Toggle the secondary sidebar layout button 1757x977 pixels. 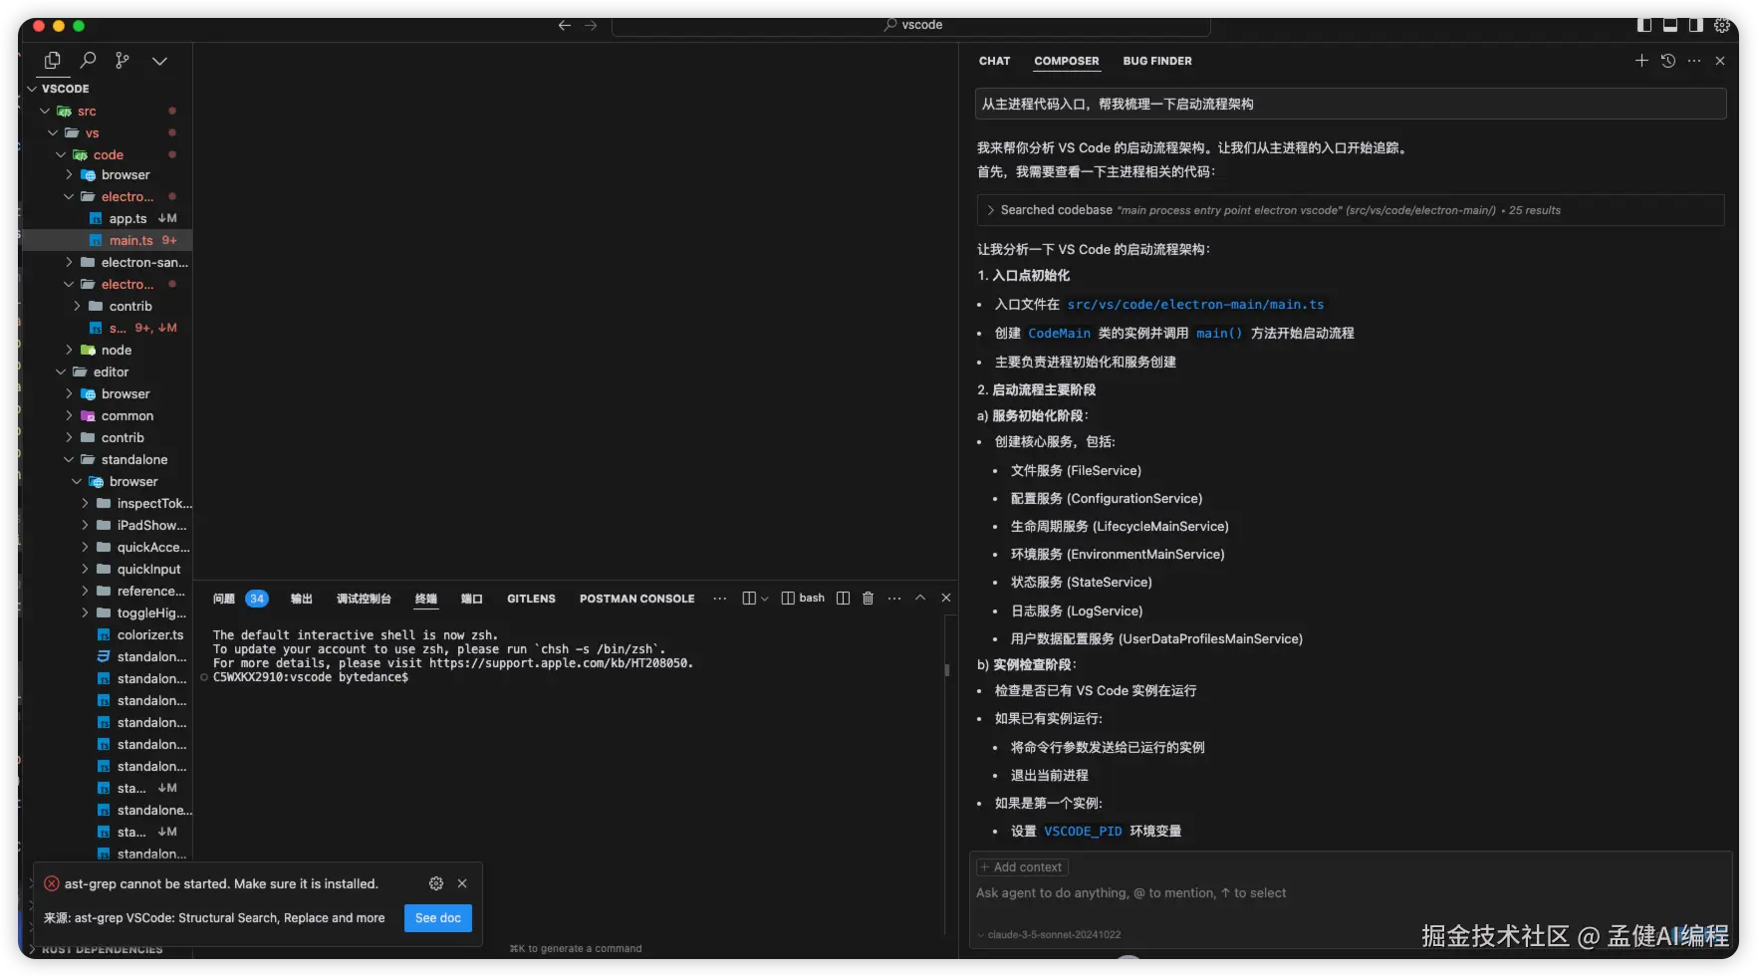click(x=1695, y=25)
